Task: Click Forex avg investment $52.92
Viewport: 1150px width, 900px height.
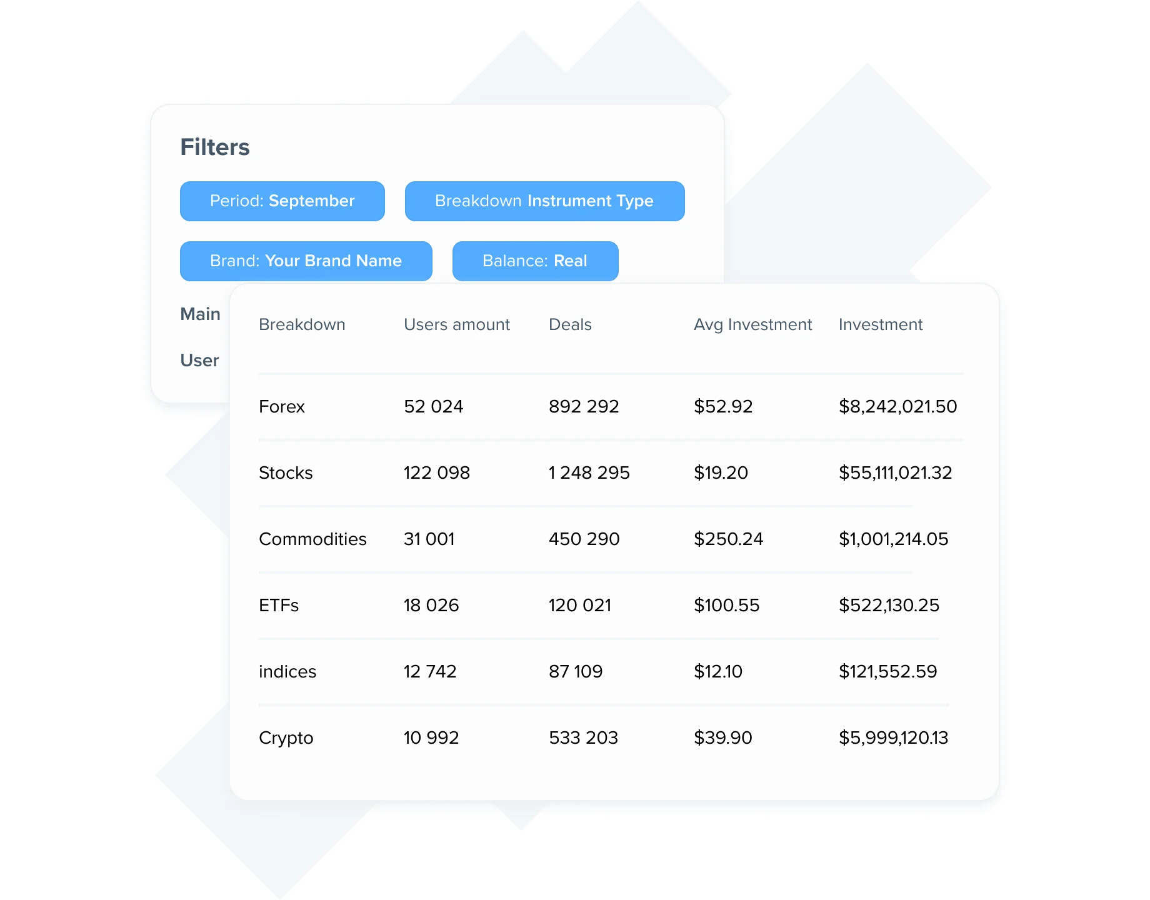Action: [723, 406]
